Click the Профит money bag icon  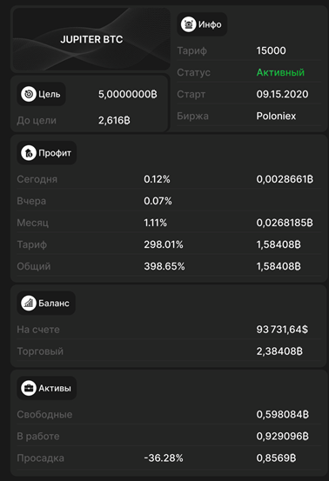(x=29, y=153)
